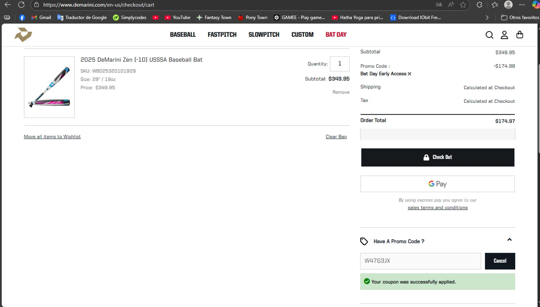Viewport: 540px width, 307px height.
Task: Open the shopping bag icon
Action: click(519, 35)
